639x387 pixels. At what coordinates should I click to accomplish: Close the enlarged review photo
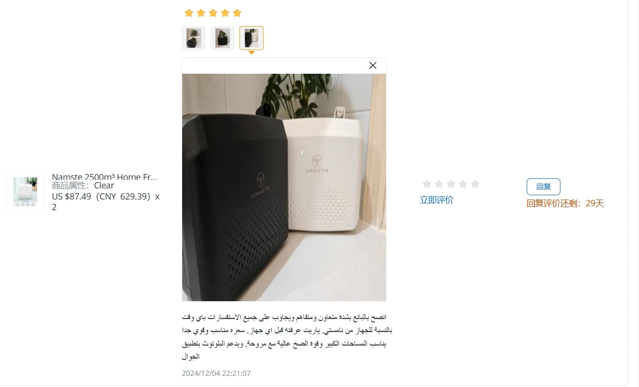pos(373,66)
